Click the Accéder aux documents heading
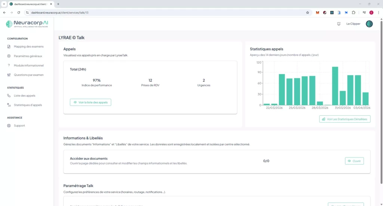Screen dimensions: 383x206 [x=89, y=158]
